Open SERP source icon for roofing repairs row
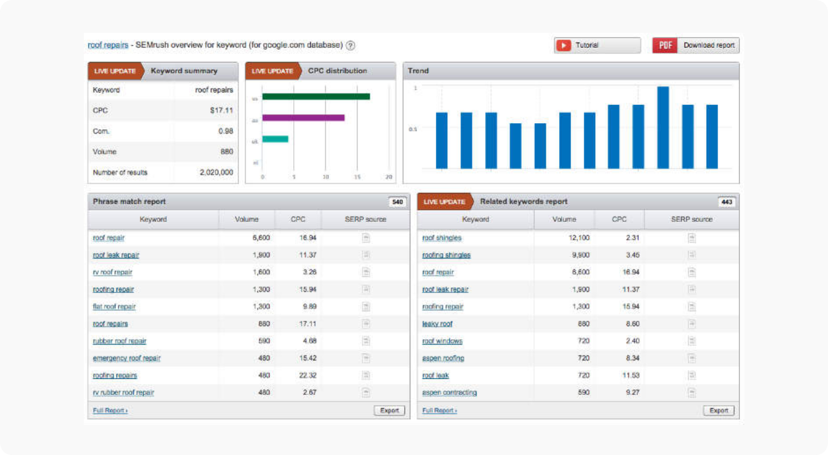 pos(366,376)
